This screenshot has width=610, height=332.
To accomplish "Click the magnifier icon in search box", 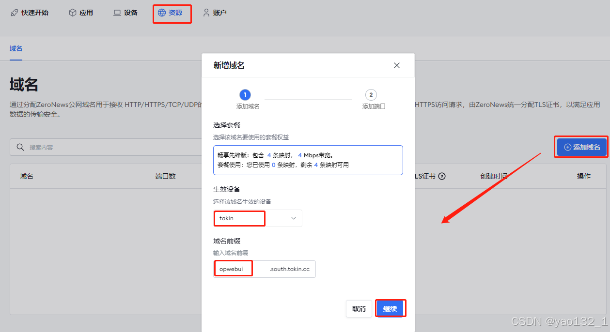I will pos(20,147).
